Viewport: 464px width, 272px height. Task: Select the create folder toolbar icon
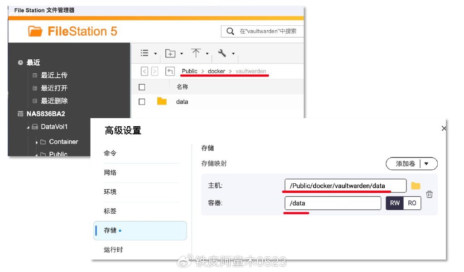[x=170, y=53]
